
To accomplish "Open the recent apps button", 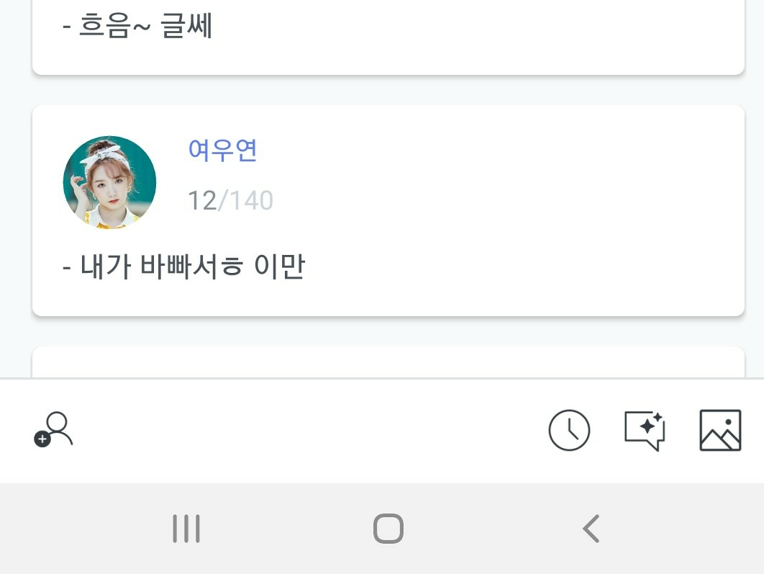I will coord(186,529).
